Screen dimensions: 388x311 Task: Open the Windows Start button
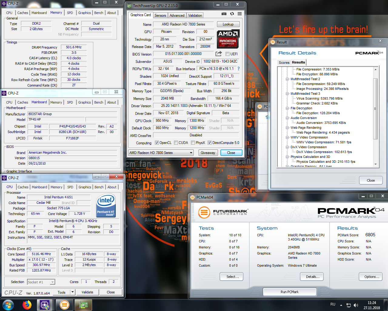(8, 305)
